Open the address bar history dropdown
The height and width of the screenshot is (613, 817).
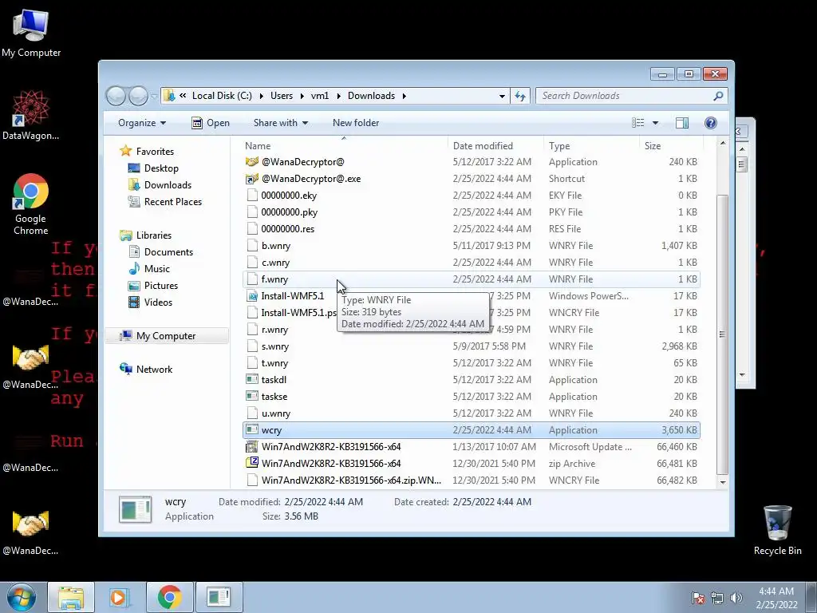click(502, 96)
